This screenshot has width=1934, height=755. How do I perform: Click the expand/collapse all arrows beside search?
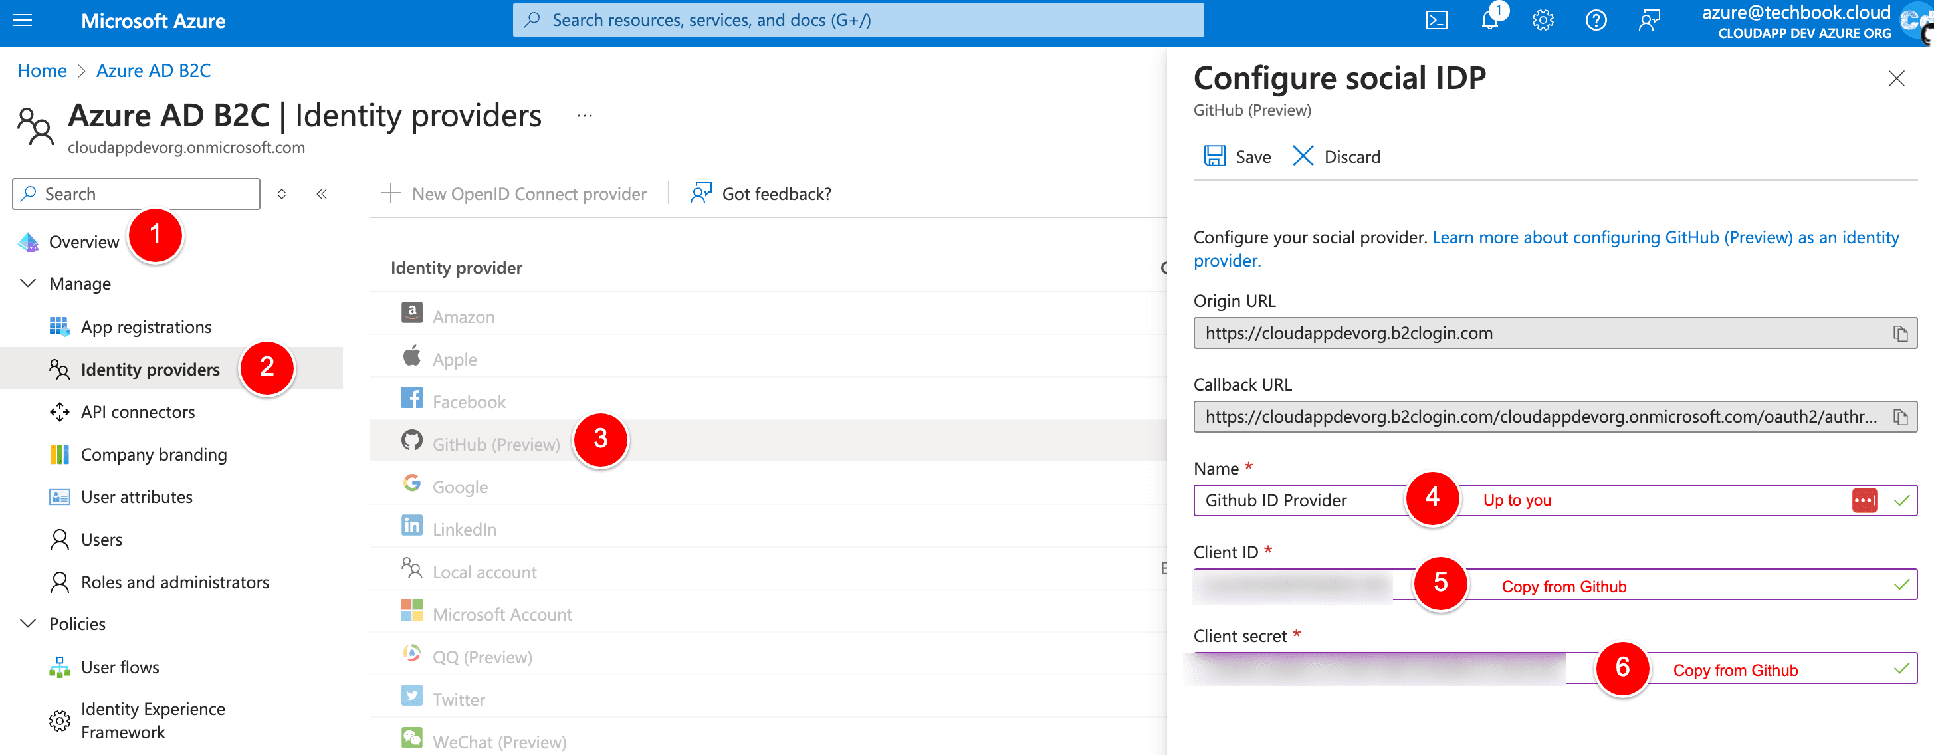click(x=282, y=194)
